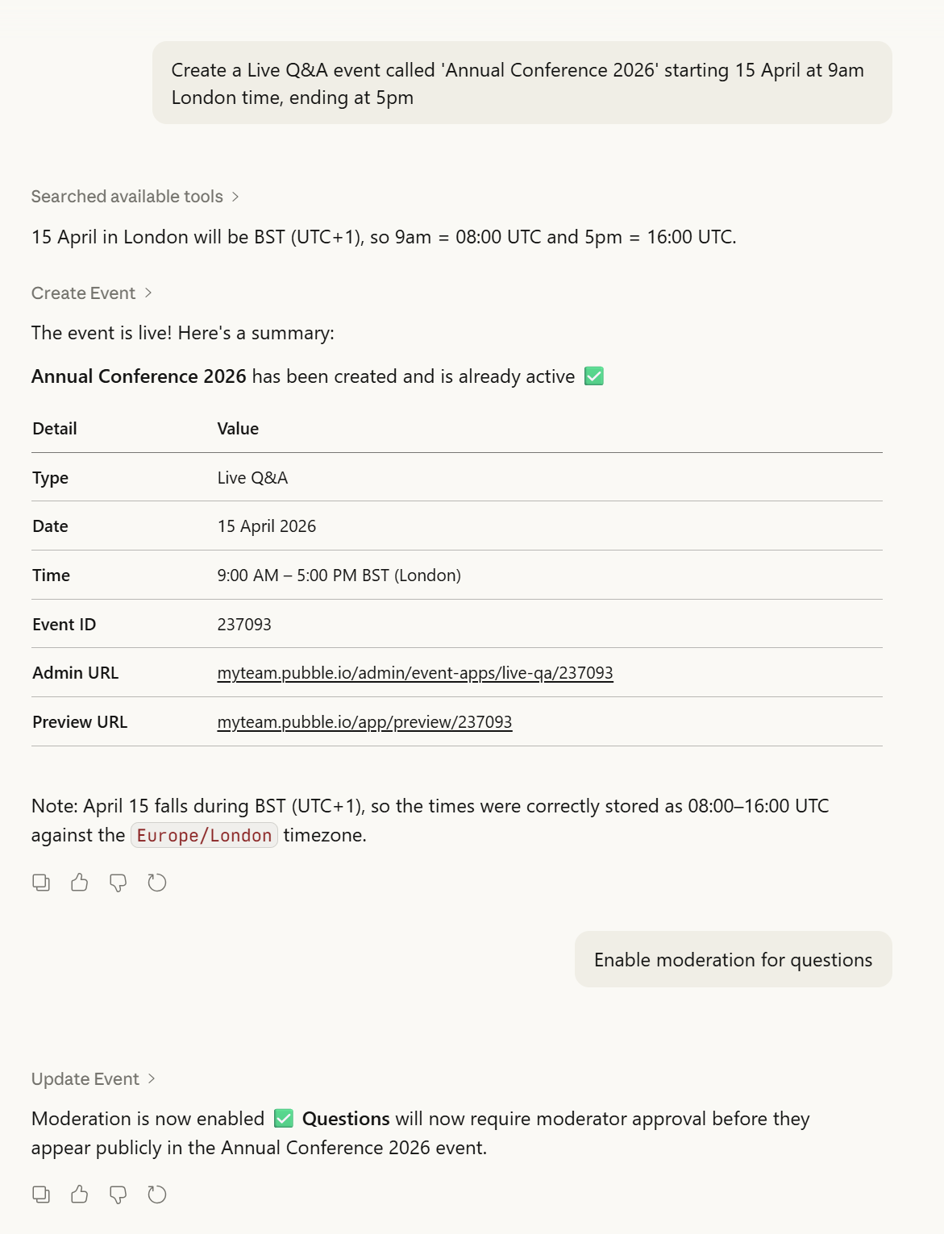Open the Preview URL link
This screenshot has height=1234, width=944.
364,722
